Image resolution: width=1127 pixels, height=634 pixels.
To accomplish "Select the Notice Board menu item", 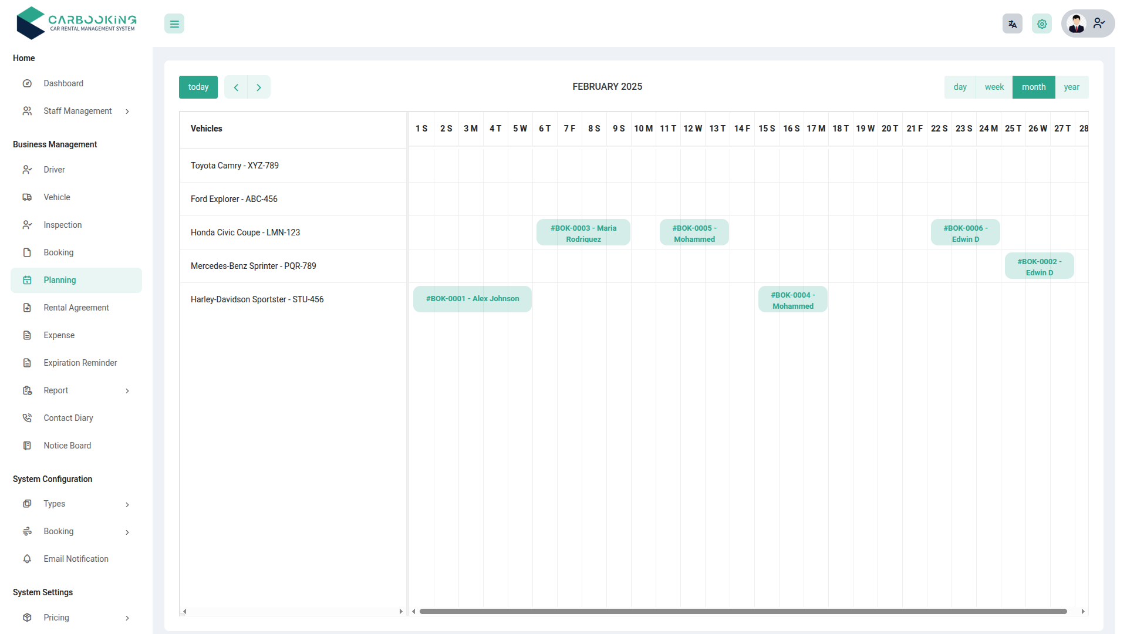I will [x=67, y=445].
